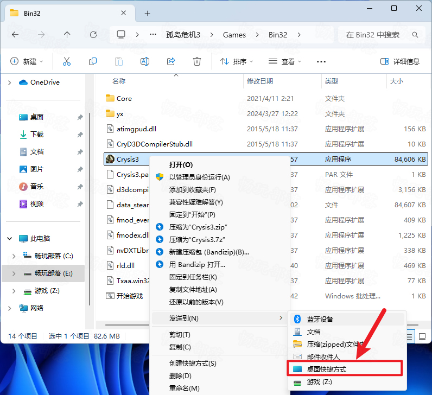Close the Bin32 tab

tap(123, 13)
